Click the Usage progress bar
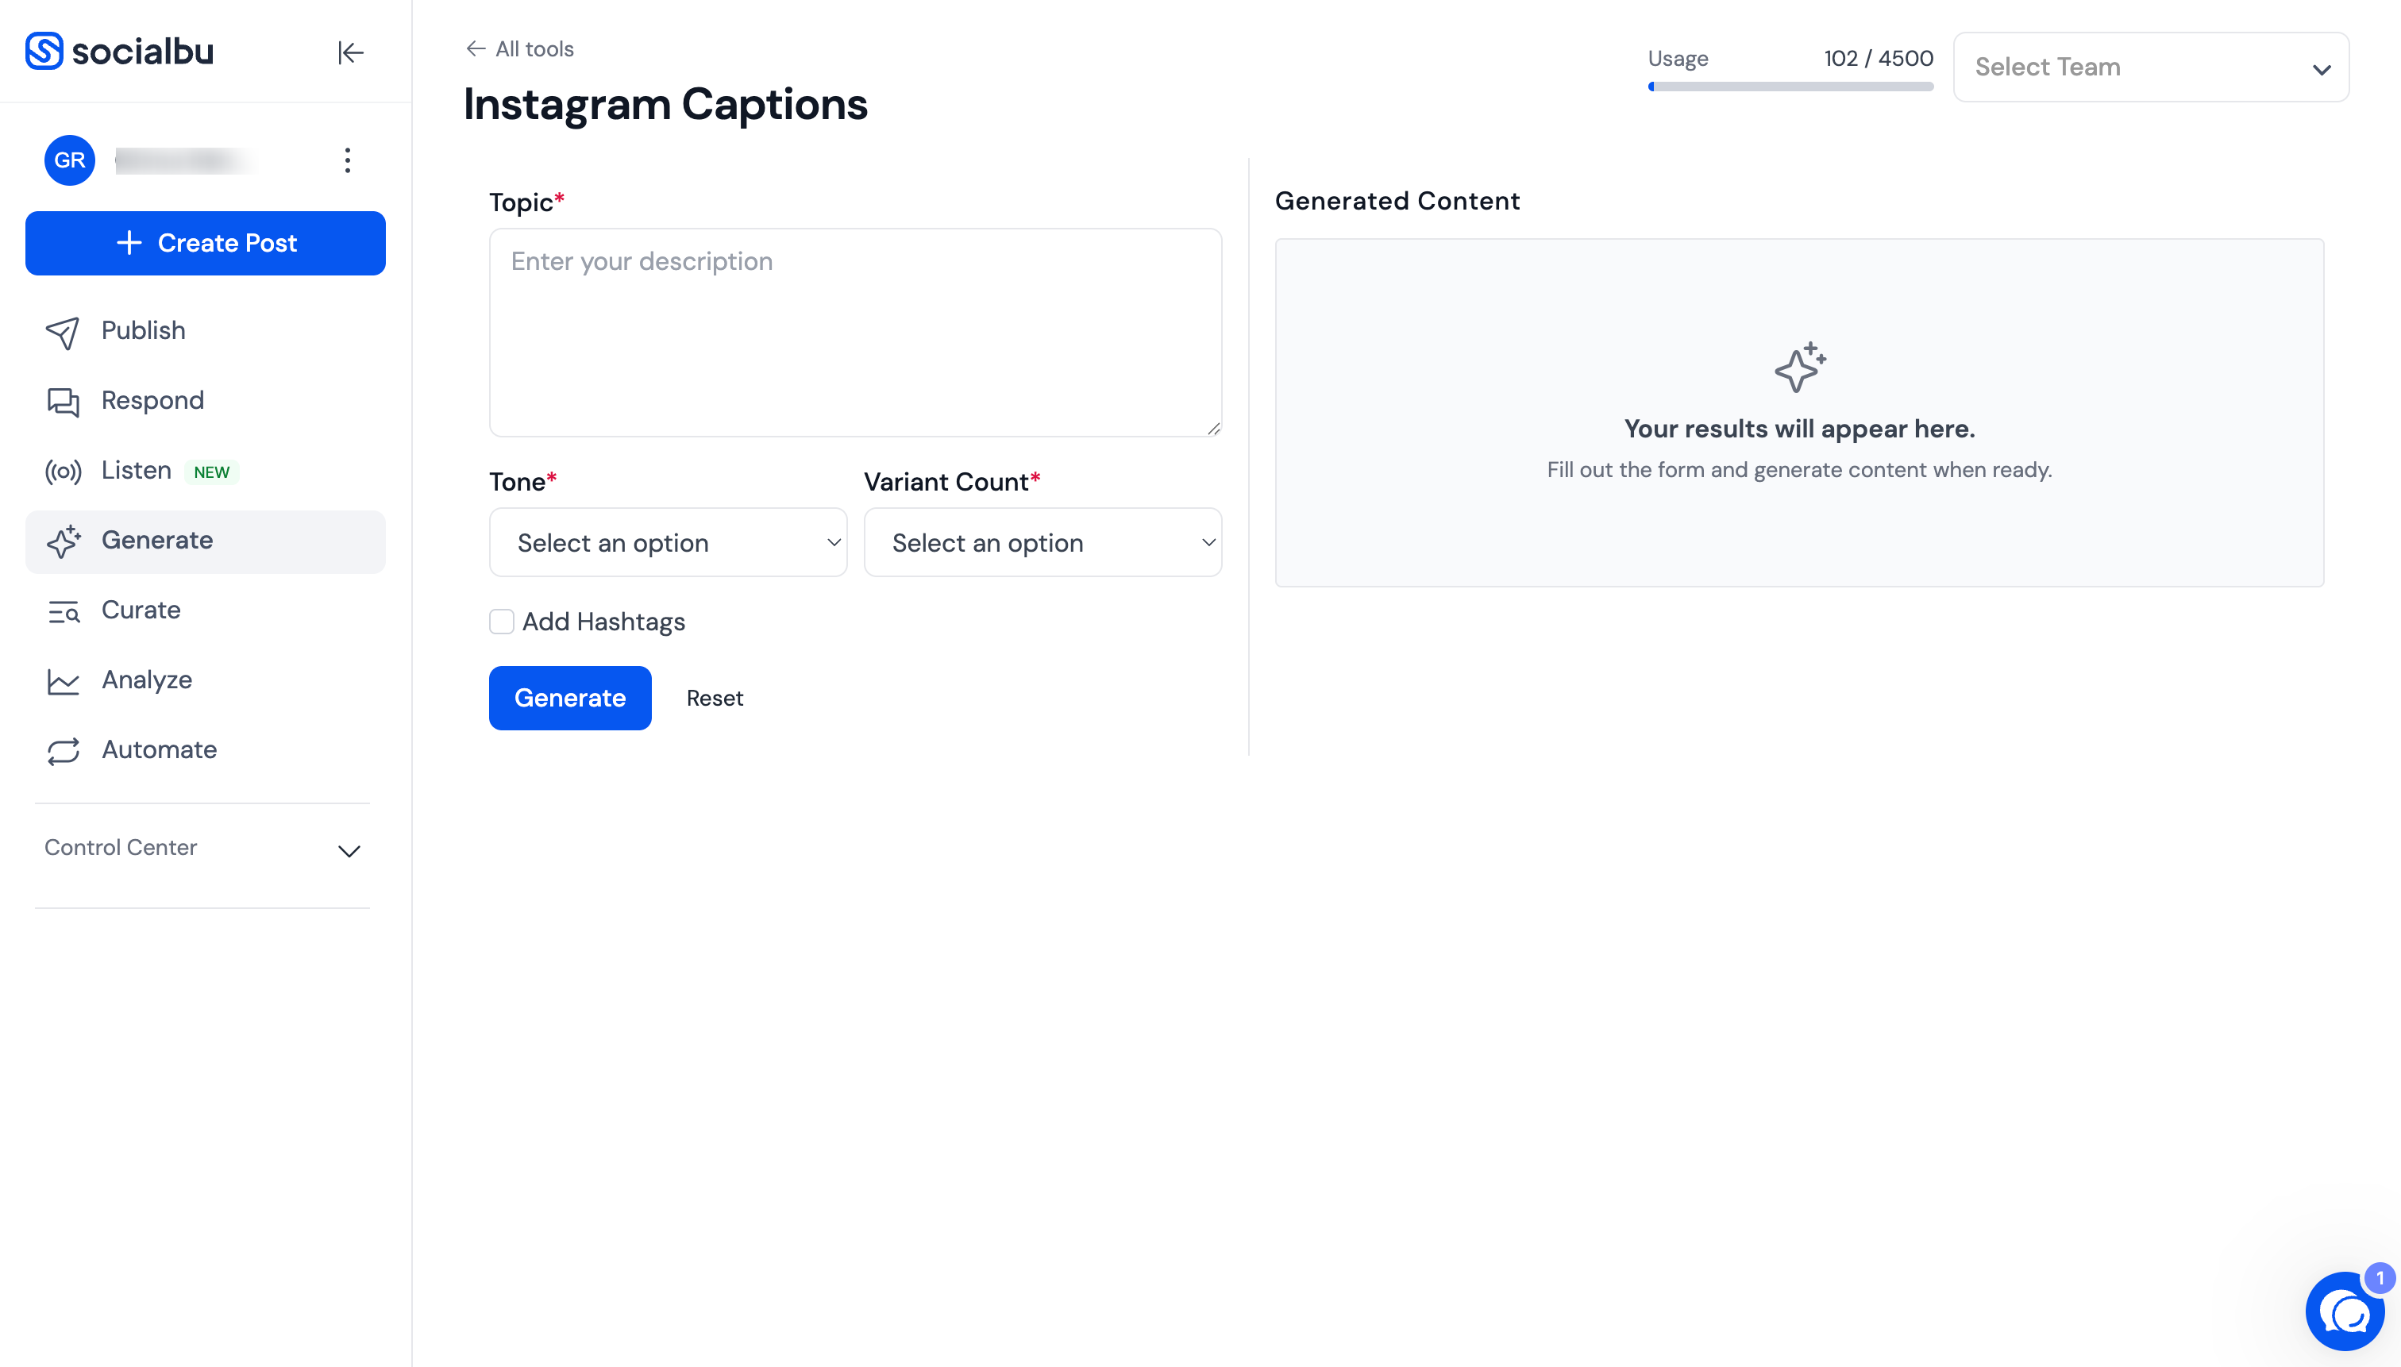This screenshot has height=1367, width=2401. [1790, 87]
